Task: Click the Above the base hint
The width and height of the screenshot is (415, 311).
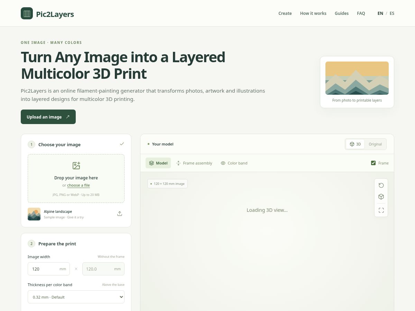Action: click(113, 285)
